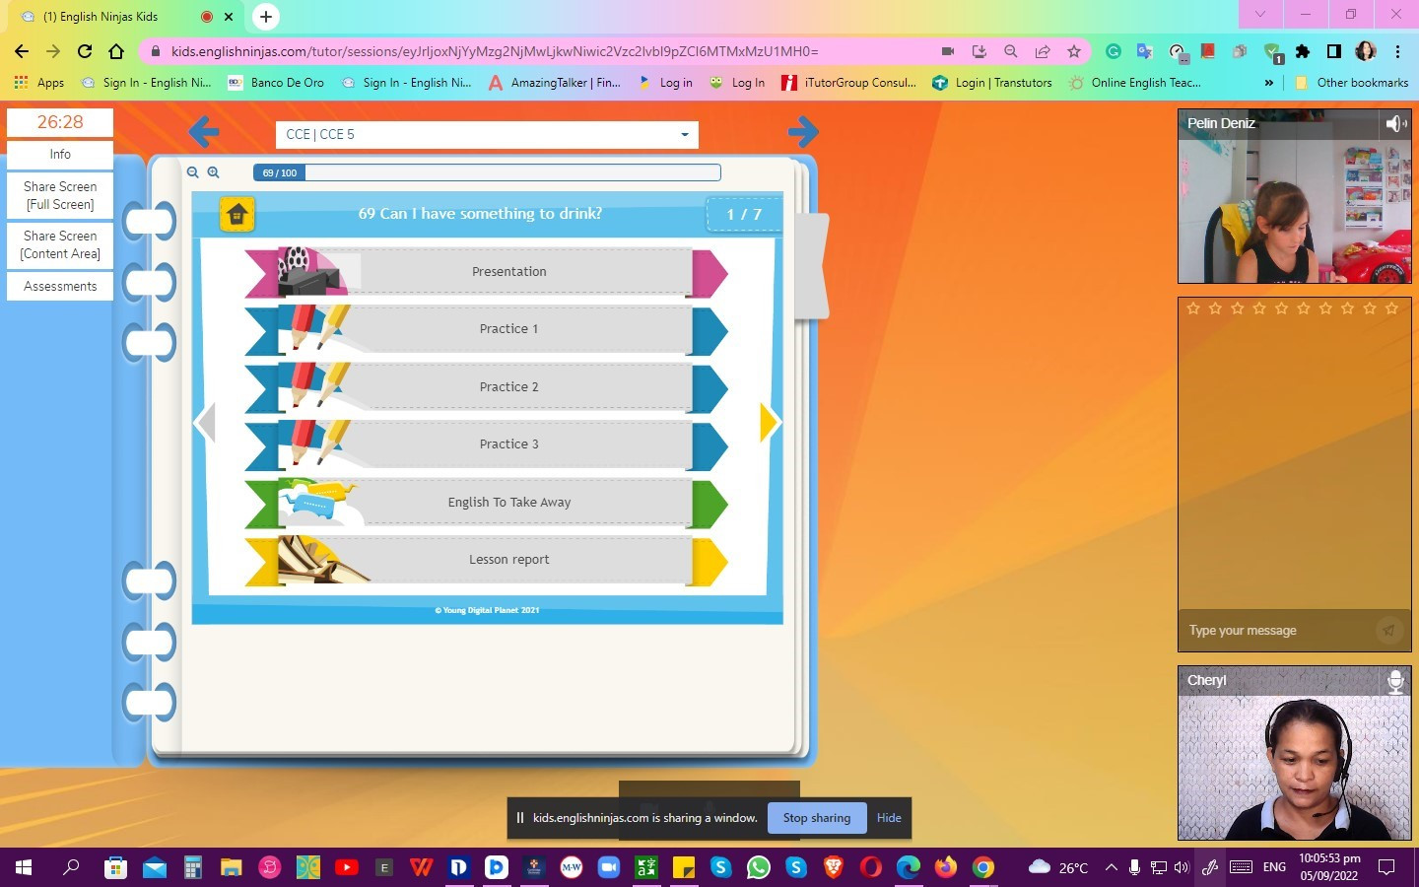This screenshot has width=1419, height=887.
Task: Toggle Cheryl's microphone
Action: (1395, 681)
